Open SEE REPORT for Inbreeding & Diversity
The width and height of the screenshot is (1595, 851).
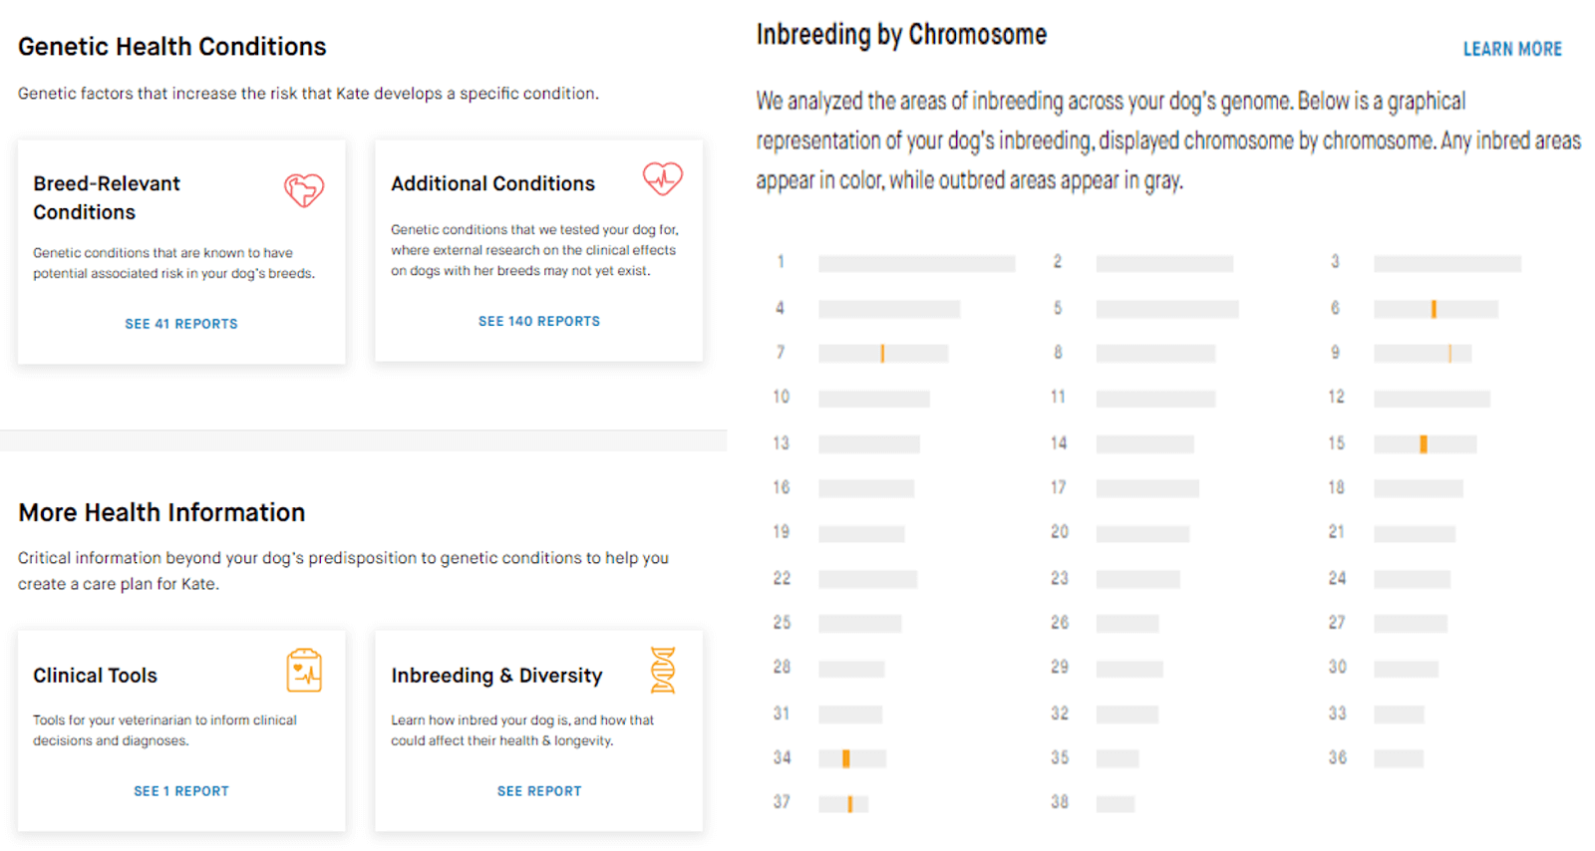point(539,791)
